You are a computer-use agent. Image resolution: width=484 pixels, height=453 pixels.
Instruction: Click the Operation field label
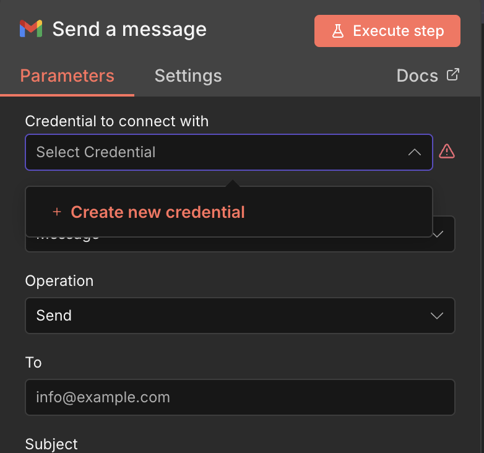[59, 281]
